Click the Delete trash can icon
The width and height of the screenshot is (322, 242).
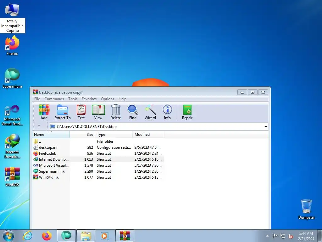[116, 112]
